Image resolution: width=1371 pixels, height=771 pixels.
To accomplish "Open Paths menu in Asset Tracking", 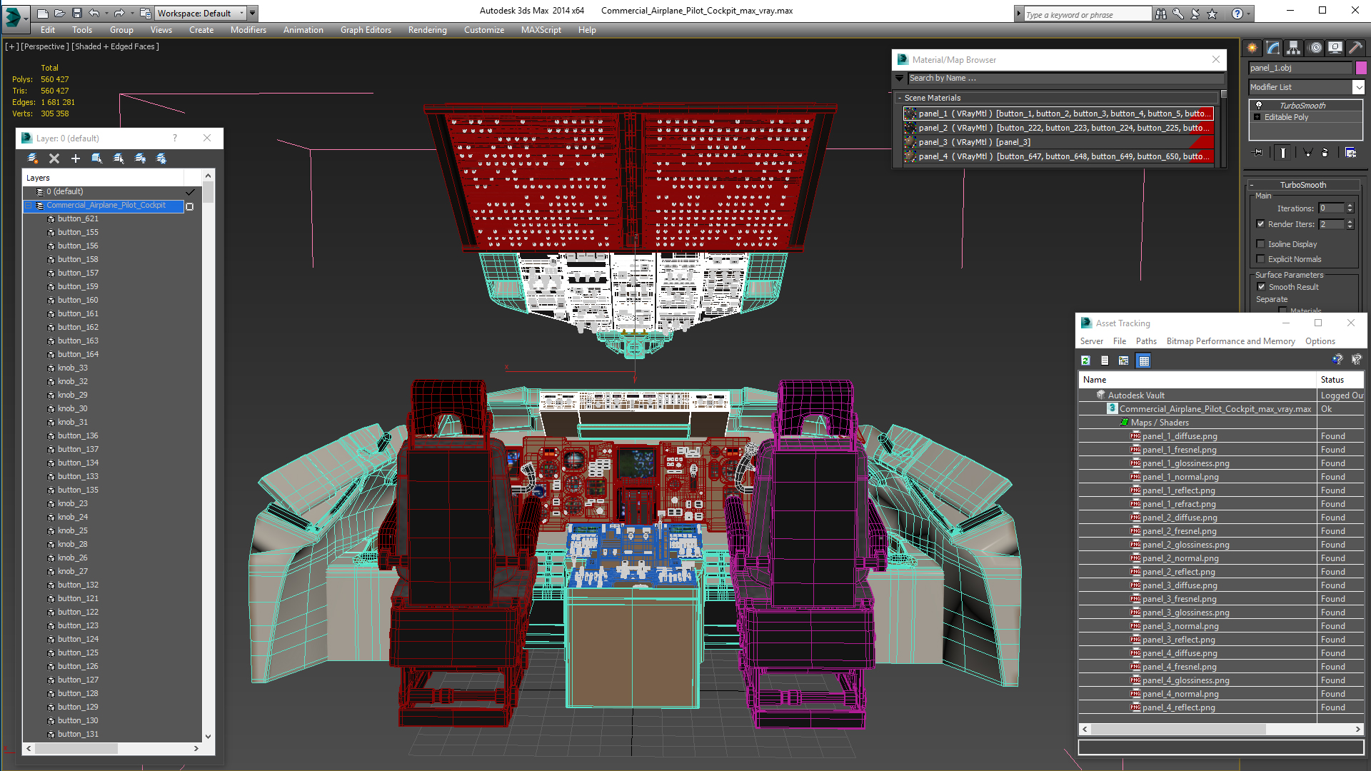I will [x=1146, y=341].
